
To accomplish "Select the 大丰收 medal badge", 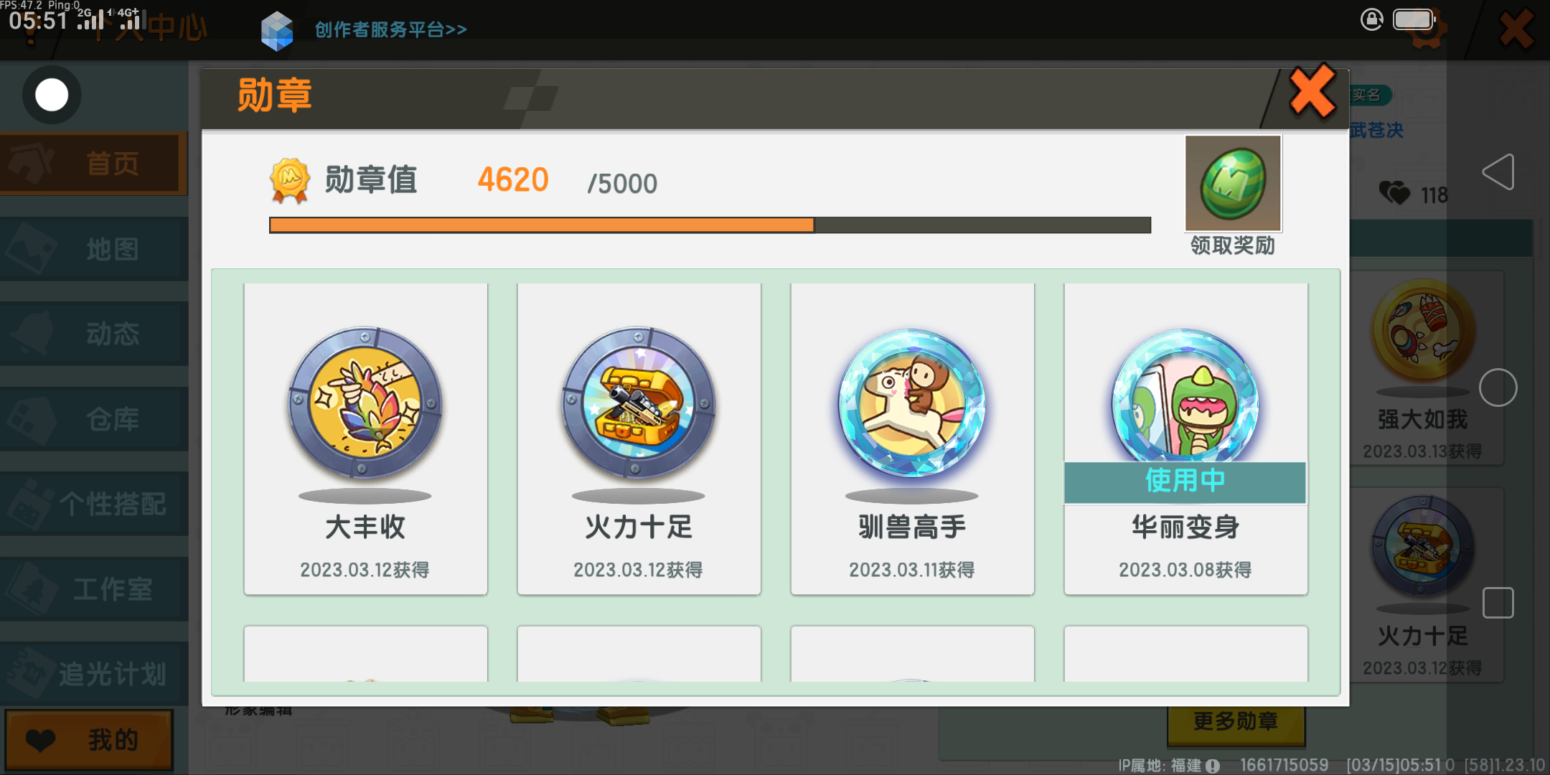I will coord(365,403).
